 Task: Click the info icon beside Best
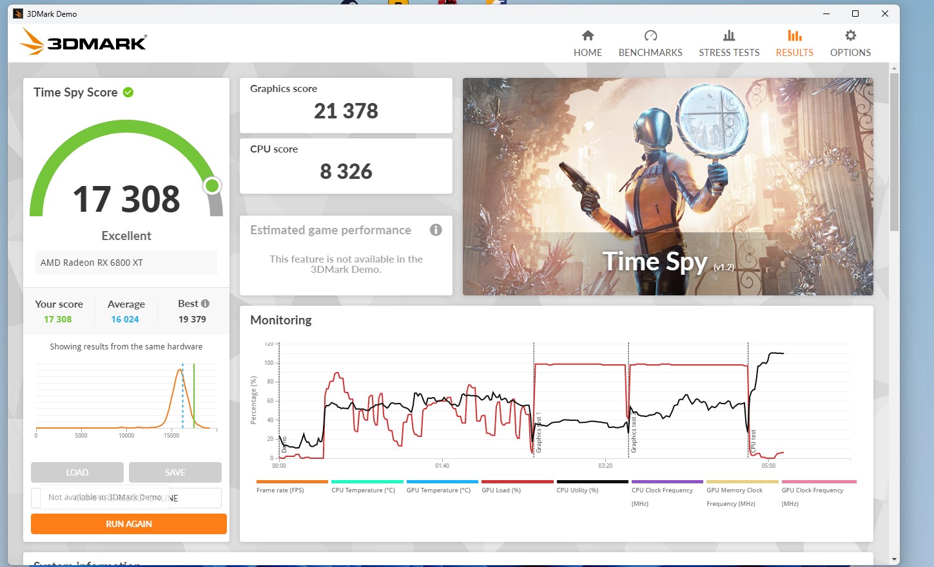[x=205, y=303]
